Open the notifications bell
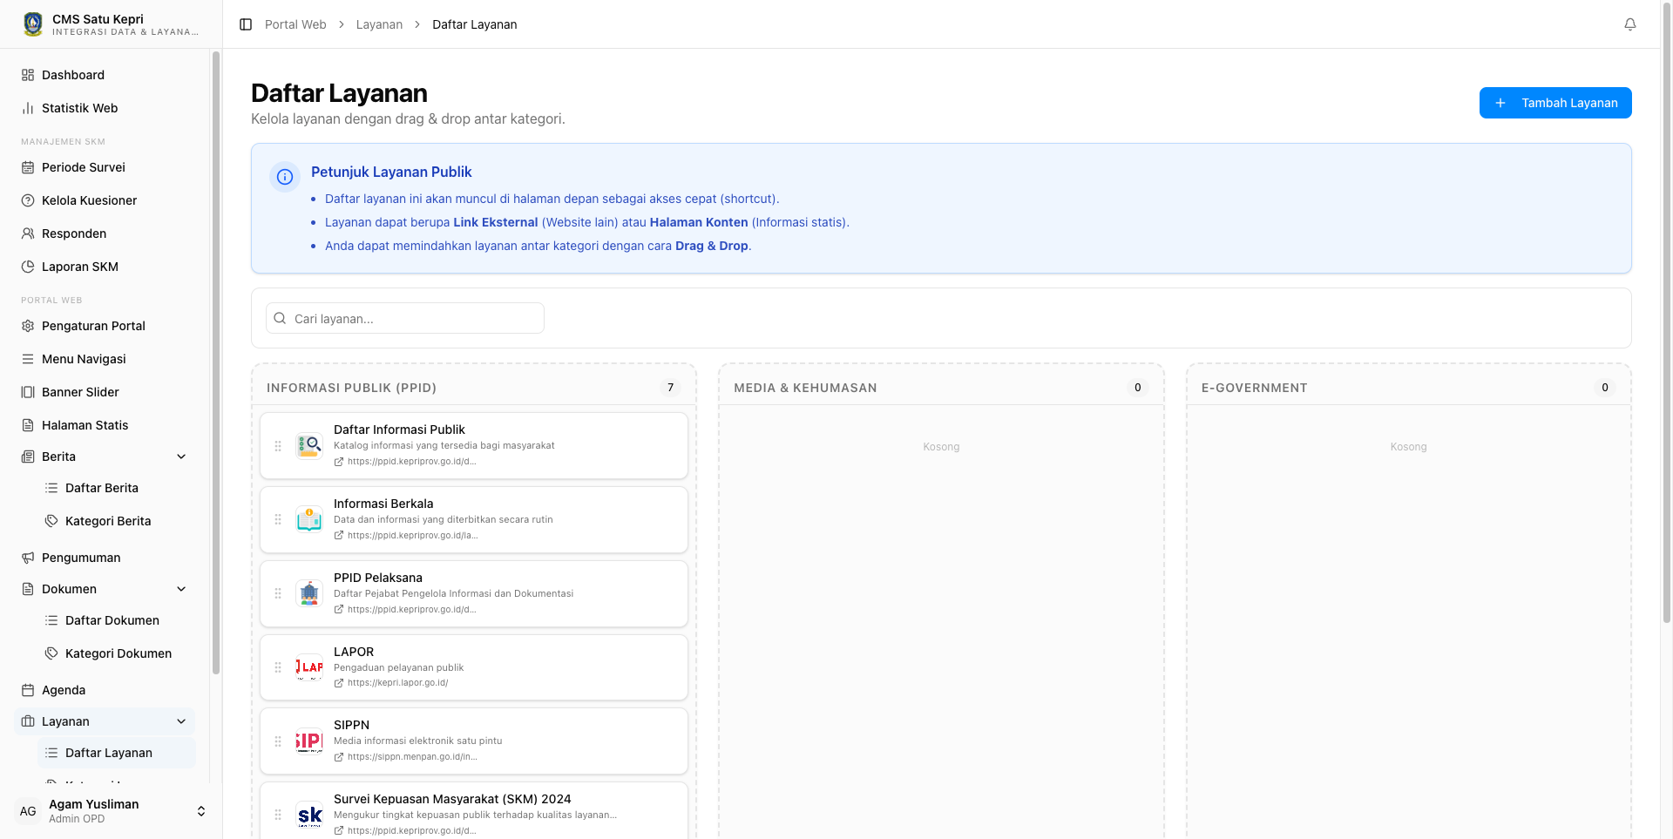The height and width of the screenshot is (839, 1673). [1630, 24]
